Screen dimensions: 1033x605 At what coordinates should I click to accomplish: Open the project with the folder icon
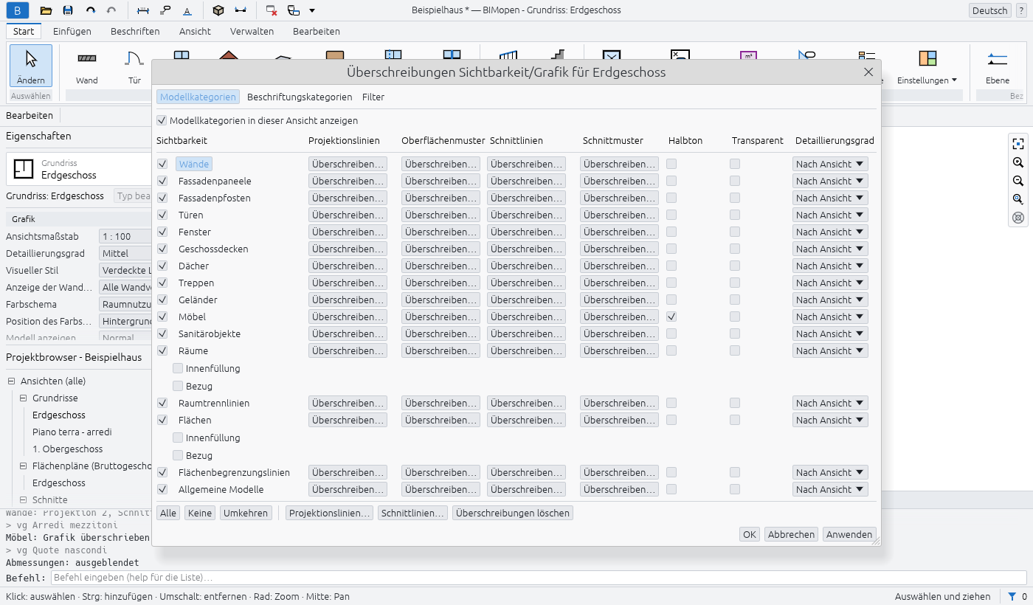pos(46,10)
